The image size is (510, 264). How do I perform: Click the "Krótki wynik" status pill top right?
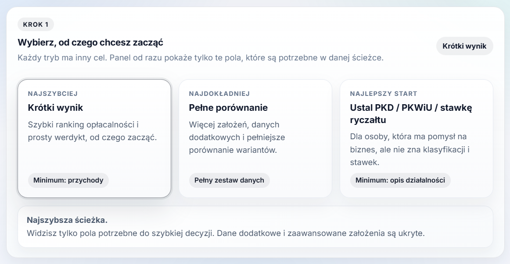pyautogui.click(x=465, y=46)
